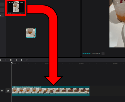This screenshot has height=102, width=125.
Task: Click the media file name ending 26.mov
Action: click(15, 13)
